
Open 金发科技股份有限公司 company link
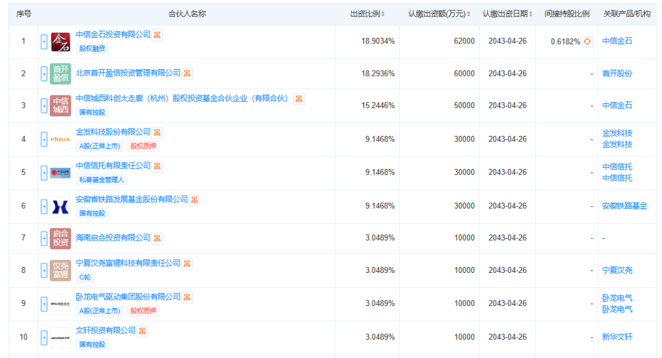[x=113, y=132]
